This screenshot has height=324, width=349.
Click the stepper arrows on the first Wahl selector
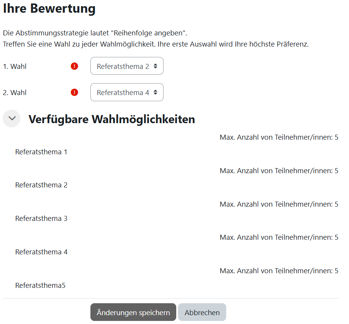pos(156,66)
